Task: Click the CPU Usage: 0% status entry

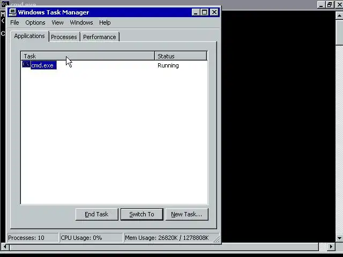Action: (x=91, y=238)
